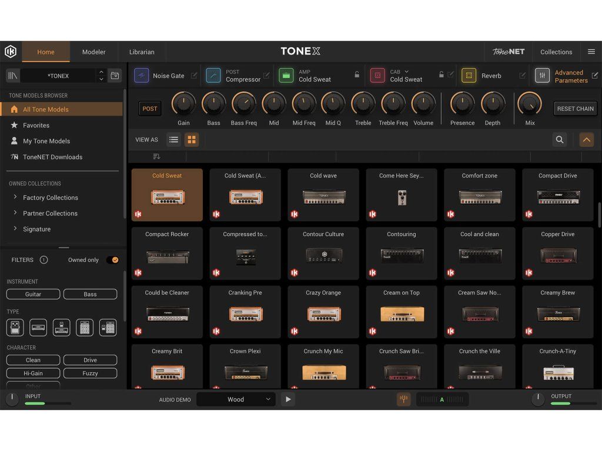The height and width of the screenshot is (451, 602).
Task: Switch to the Modeler tab
Action: pos(93,52)
